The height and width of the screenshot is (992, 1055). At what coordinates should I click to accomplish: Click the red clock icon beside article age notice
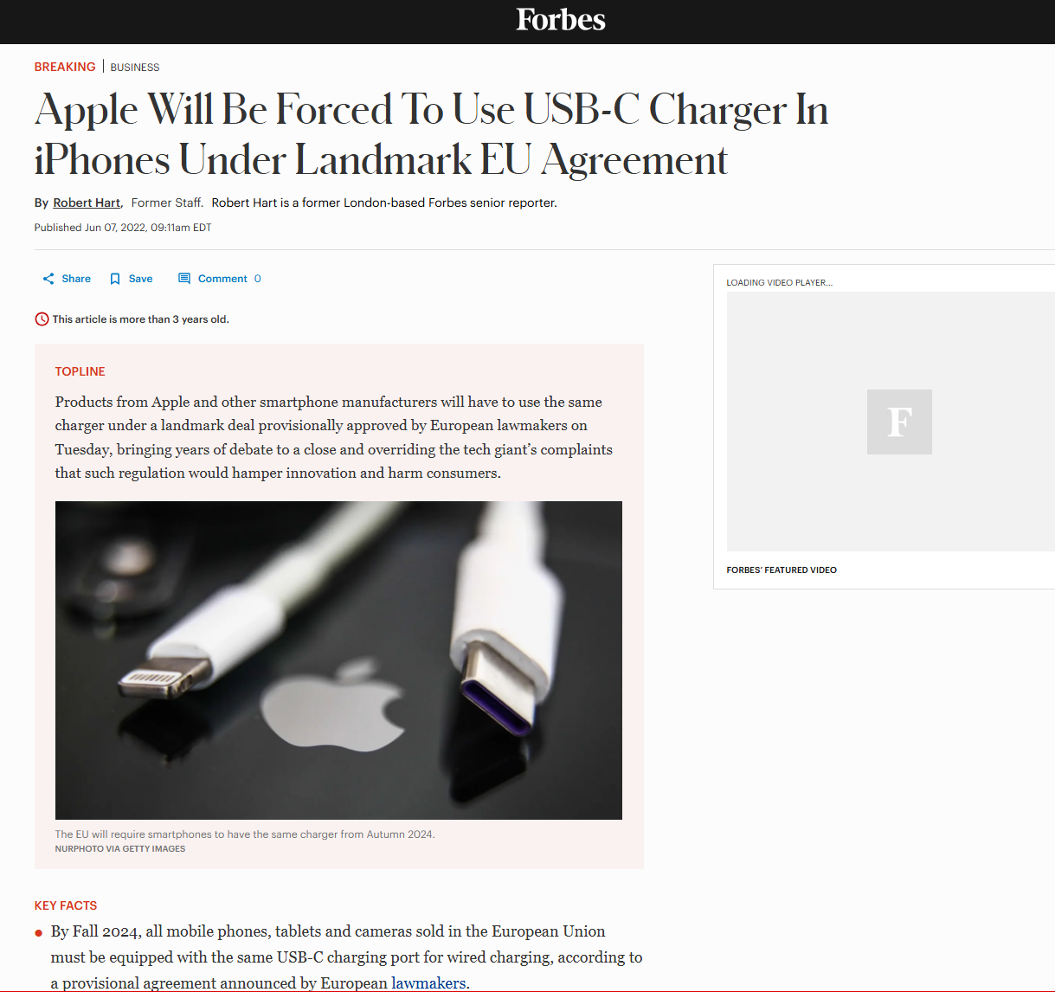pyautogui.click(x=42, y=319)
